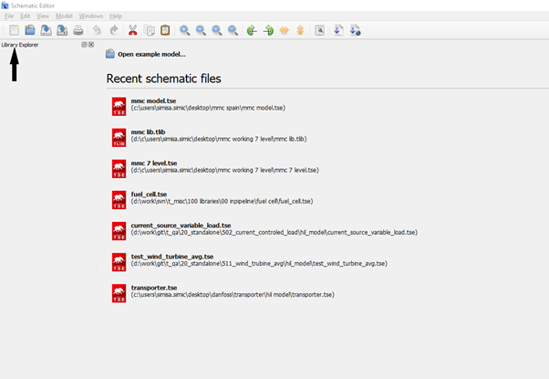Click the test_wind_turbine_avg.tse file icon
Viewport: 549px width, 379px height.
[x=119, y=261]
